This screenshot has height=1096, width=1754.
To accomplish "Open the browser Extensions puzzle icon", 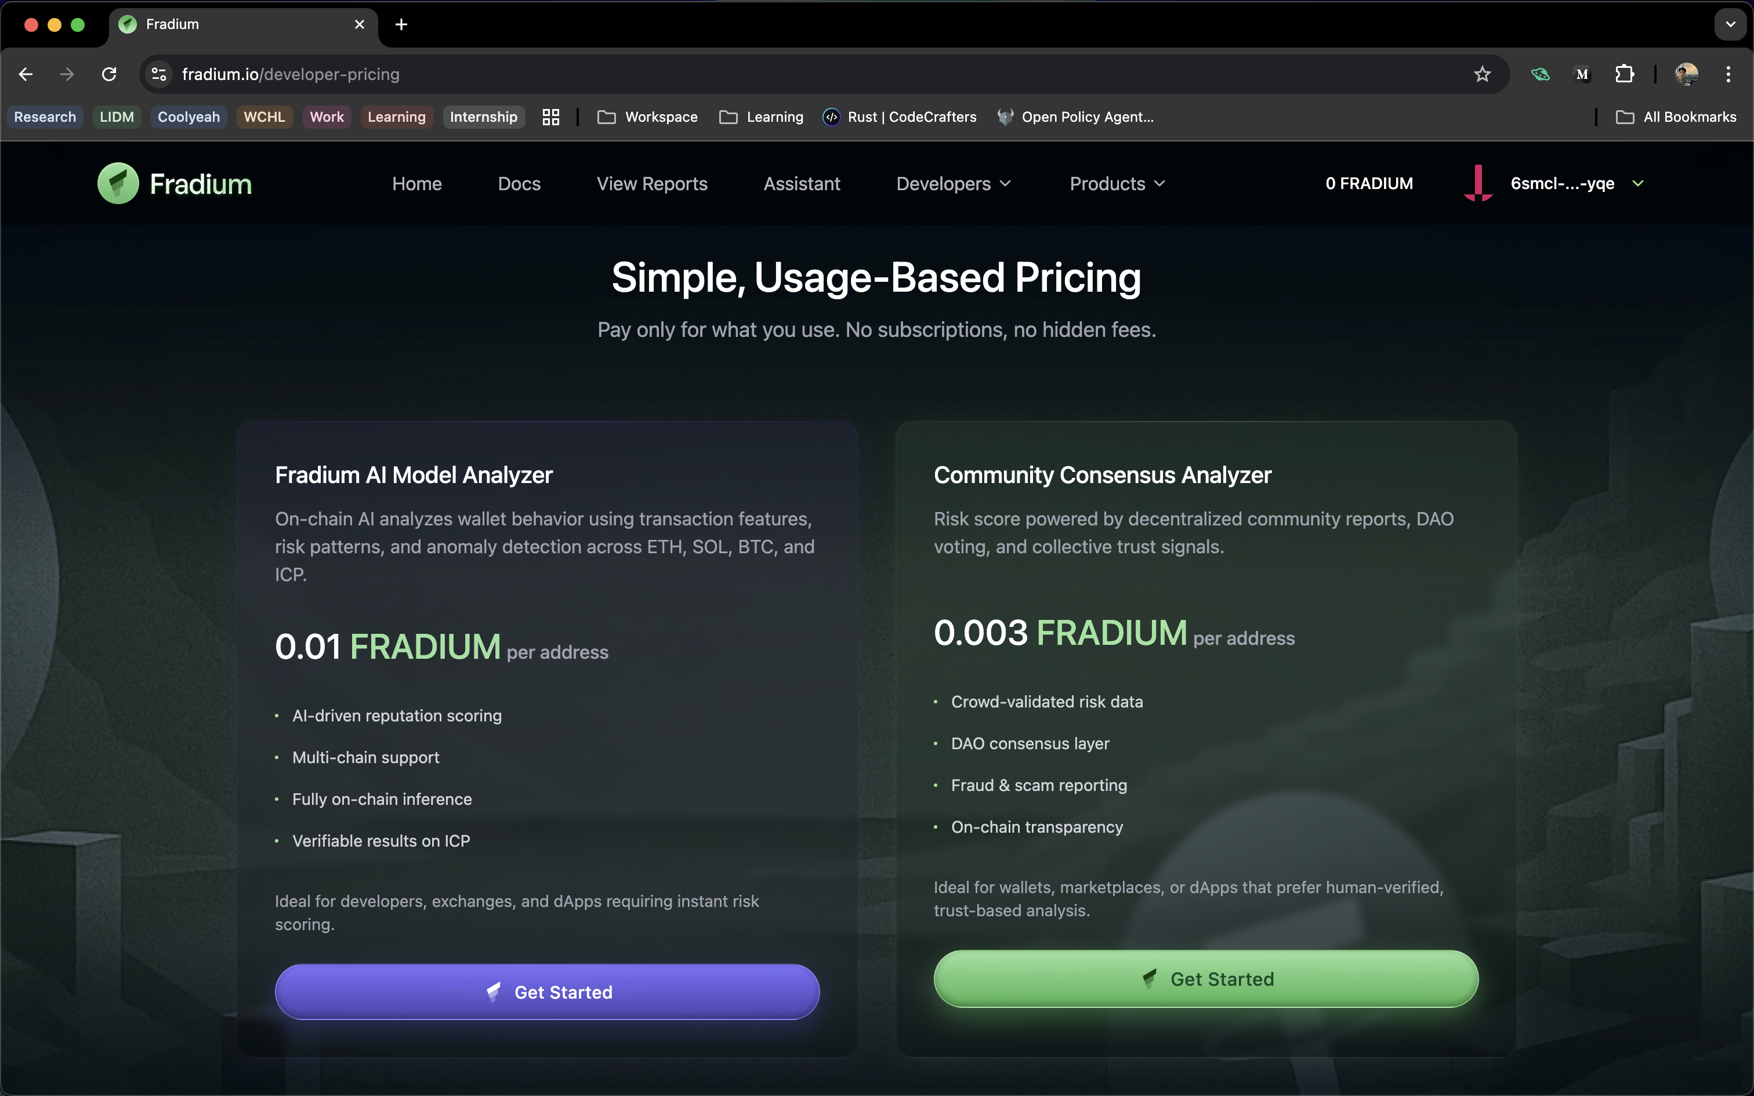I will (x=1624, y=74).
